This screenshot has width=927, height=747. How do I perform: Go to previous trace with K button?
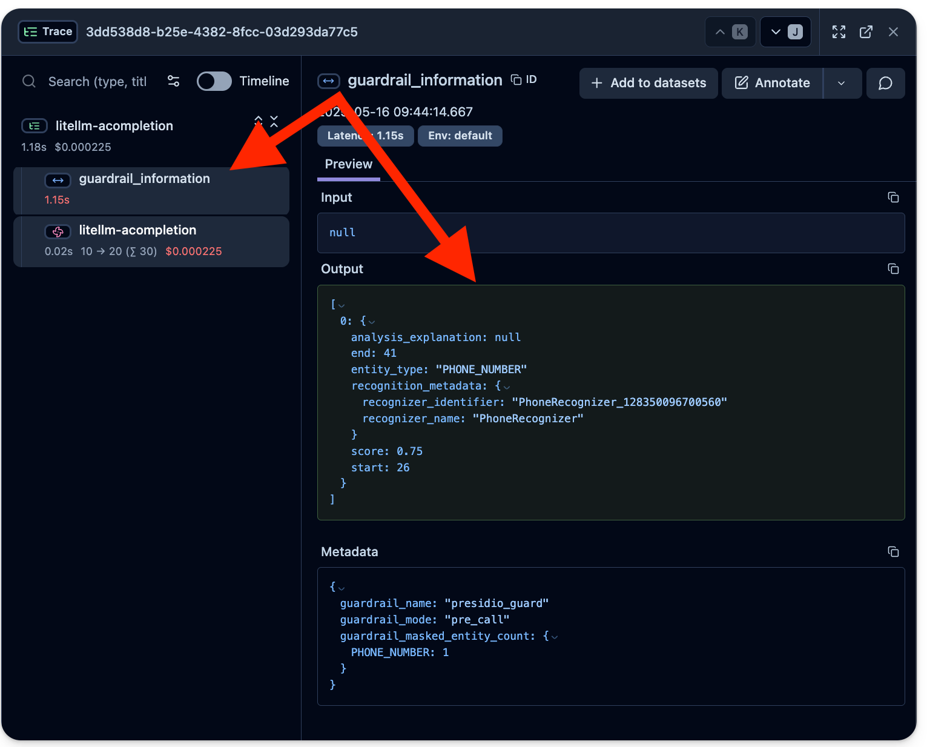click(730, 32)
